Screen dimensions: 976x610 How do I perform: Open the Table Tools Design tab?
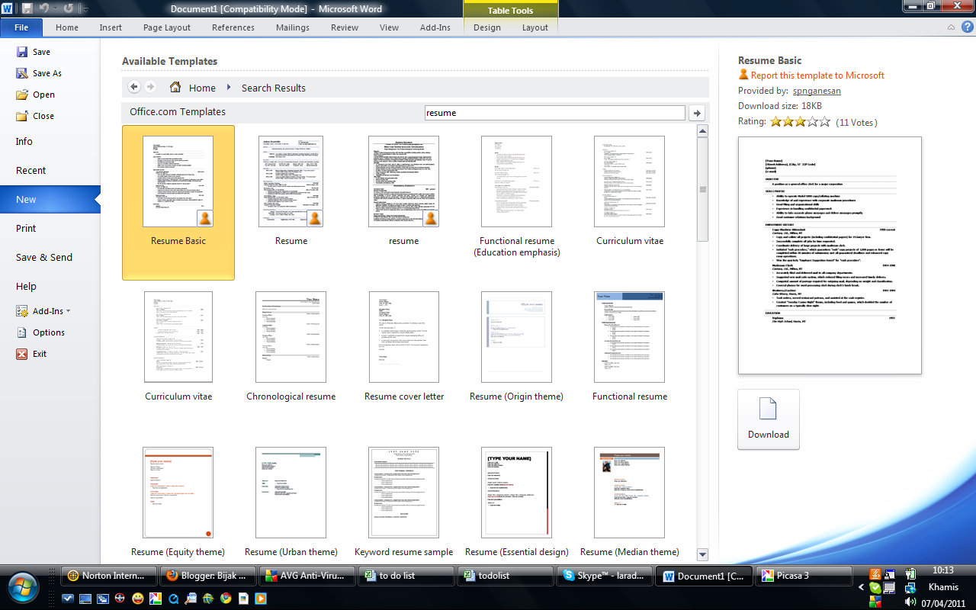487,27
